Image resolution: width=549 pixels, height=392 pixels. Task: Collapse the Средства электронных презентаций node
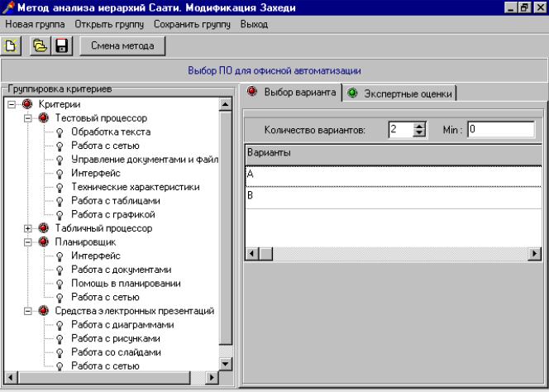pos(29,311)
